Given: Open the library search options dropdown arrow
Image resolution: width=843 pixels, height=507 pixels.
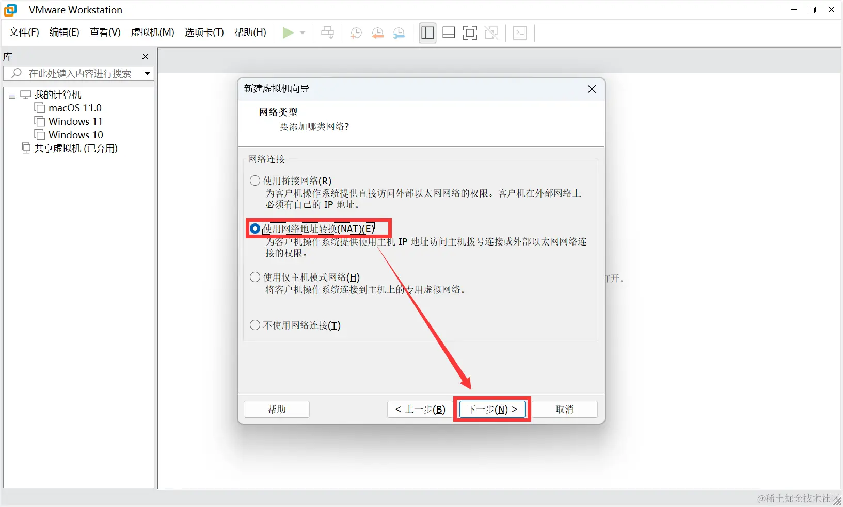Looking at the screenshot, I should pos(147,73).
